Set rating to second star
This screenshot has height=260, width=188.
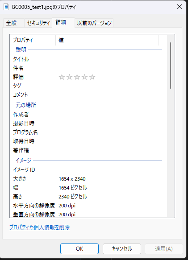pos(69,77)
